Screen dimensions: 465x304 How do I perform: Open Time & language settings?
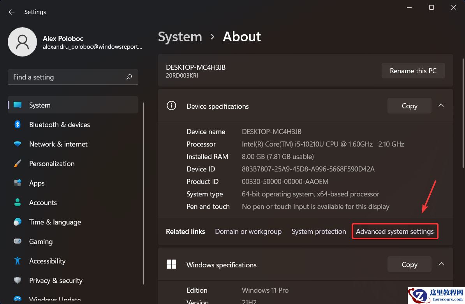55,222
